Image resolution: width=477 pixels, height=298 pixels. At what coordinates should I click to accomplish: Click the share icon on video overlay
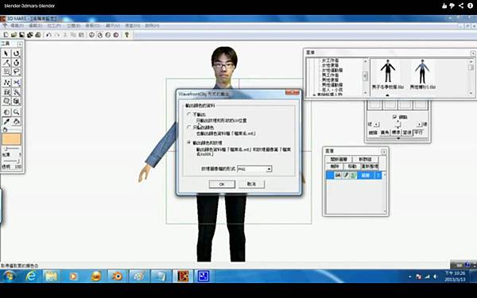pos(461,6)
